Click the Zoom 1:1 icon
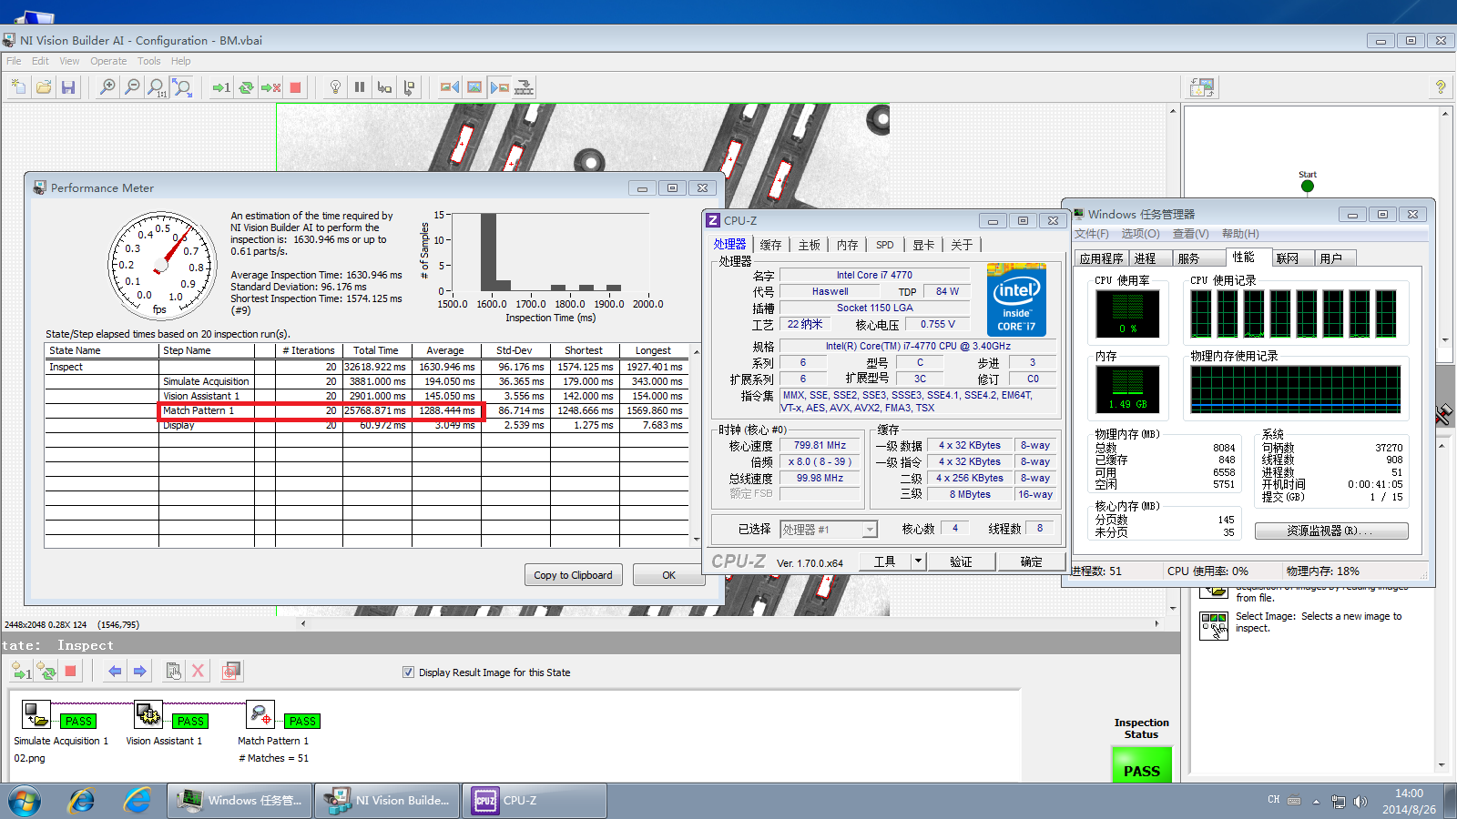Viewport: 1457px width, 819px height. 157,87
